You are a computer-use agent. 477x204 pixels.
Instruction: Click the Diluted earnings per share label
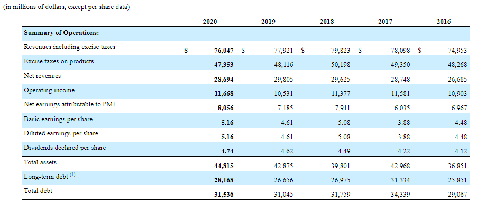(x=61, y=133)
